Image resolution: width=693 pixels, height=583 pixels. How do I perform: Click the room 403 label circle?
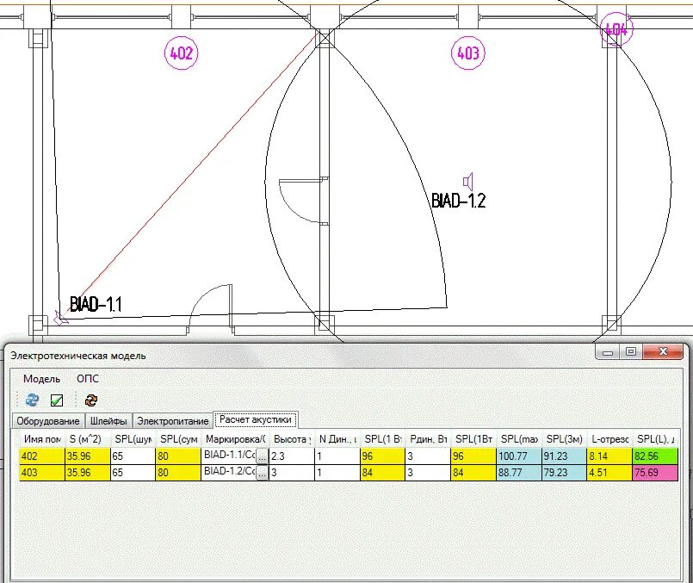(x=468, y=53)
